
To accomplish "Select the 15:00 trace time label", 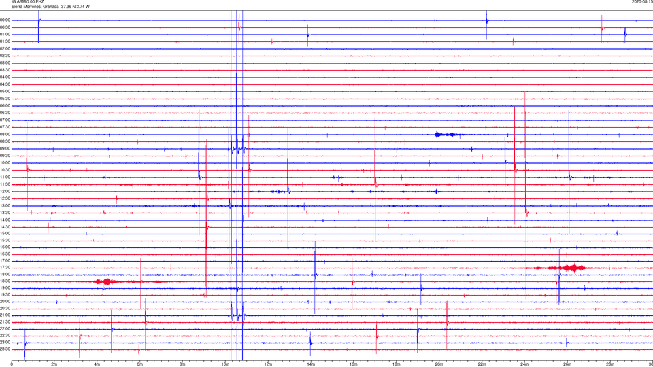I will pos(5,233).
